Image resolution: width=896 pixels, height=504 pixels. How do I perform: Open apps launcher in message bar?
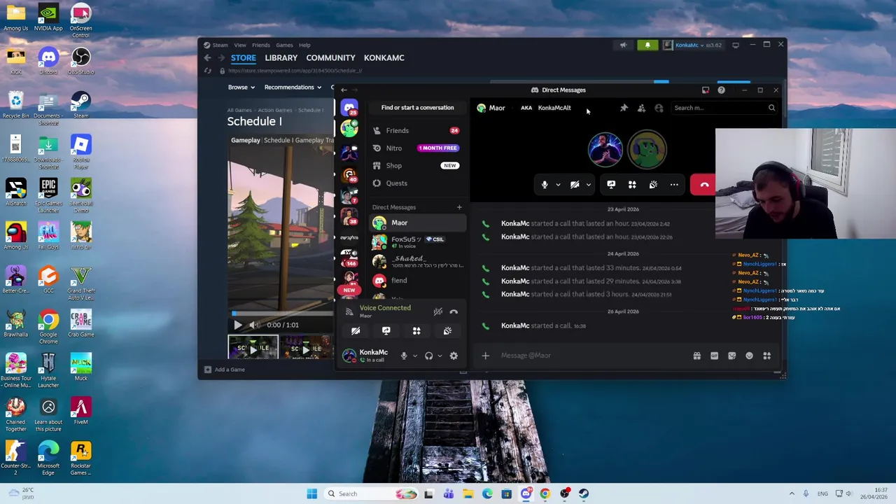click(766, 356)
